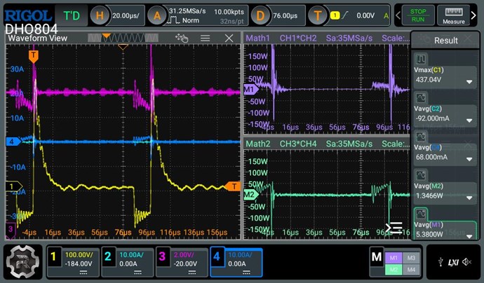Select the orange T trigger level marker on right
Screen dimensions: 484x283
[x=233, y=186]
